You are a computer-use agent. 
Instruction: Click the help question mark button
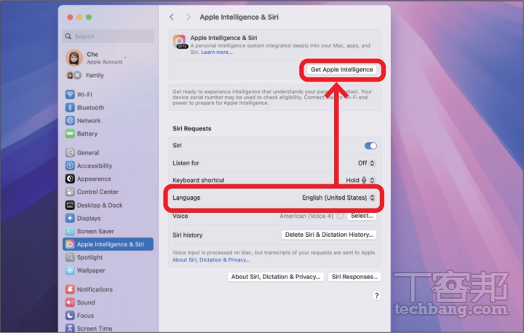pyautogui.click(x=377, y=296)
